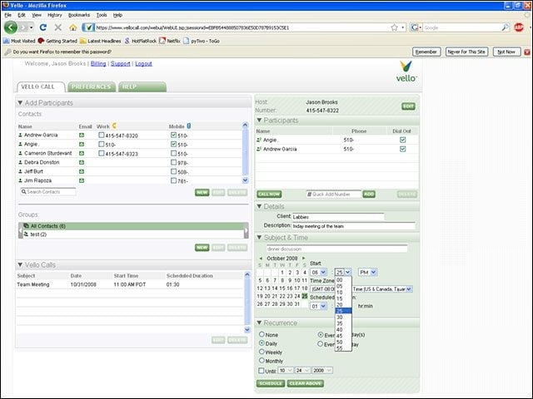This screenshot has width=533, height=399.
Task: Collapse the Recurrence section
Action: (x=259, y=323)
